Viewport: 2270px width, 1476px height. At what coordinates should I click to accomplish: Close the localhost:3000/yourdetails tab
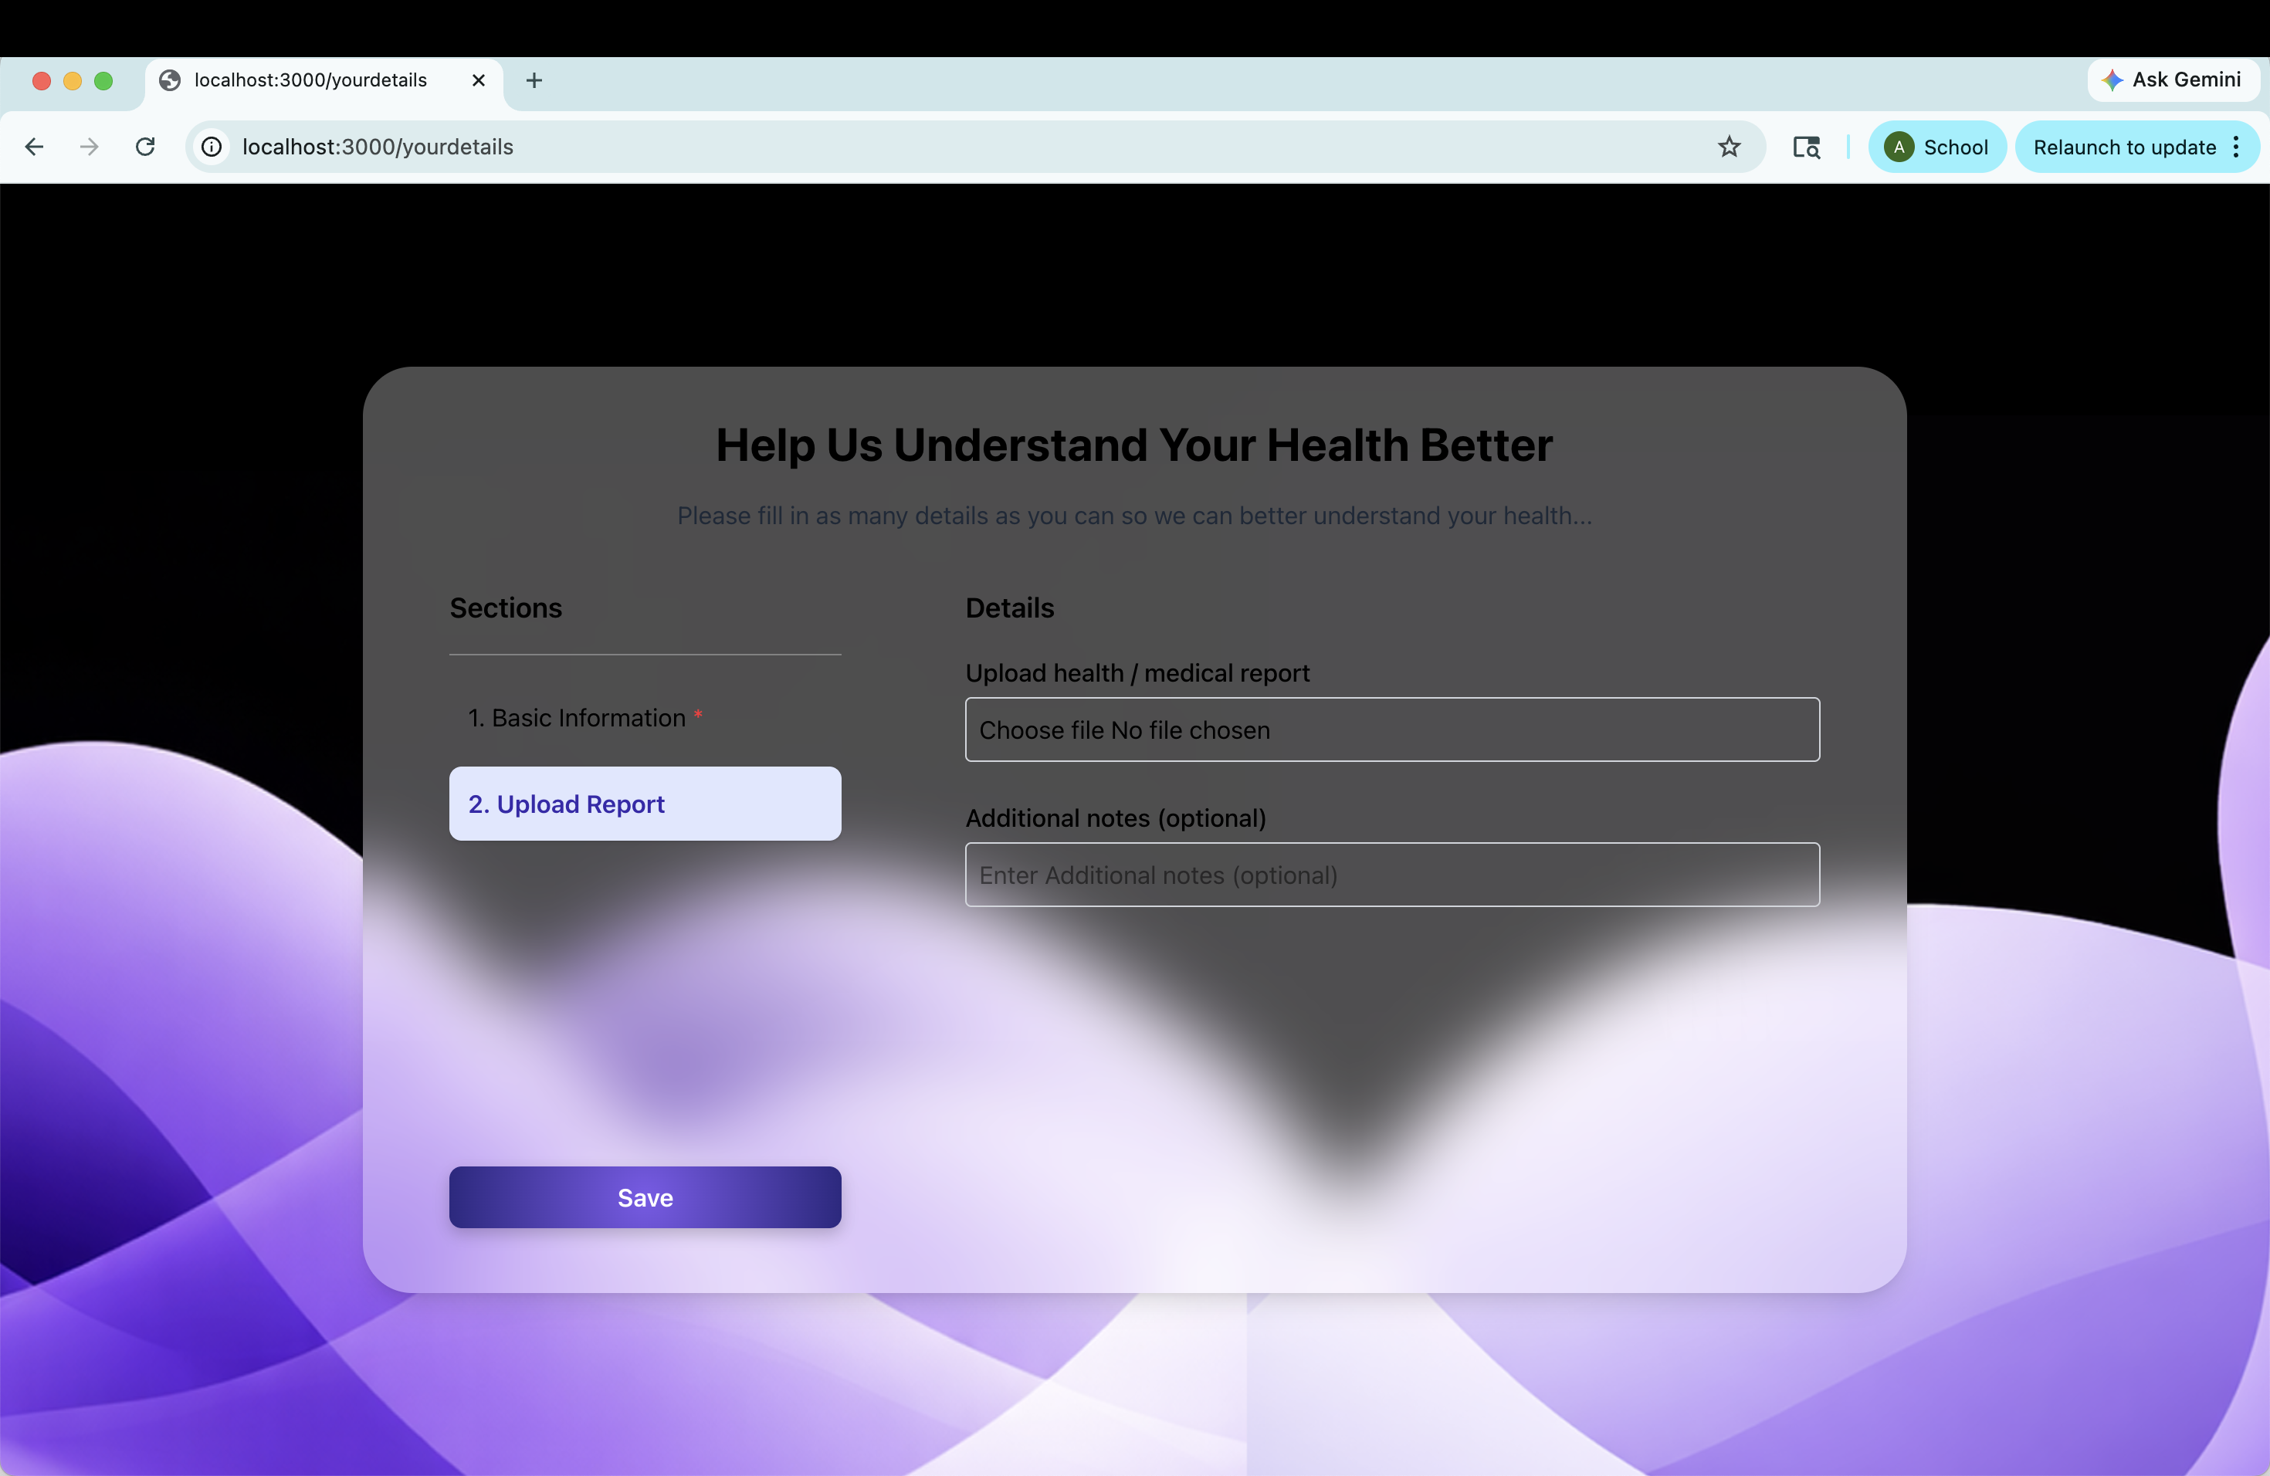[479, 80]
